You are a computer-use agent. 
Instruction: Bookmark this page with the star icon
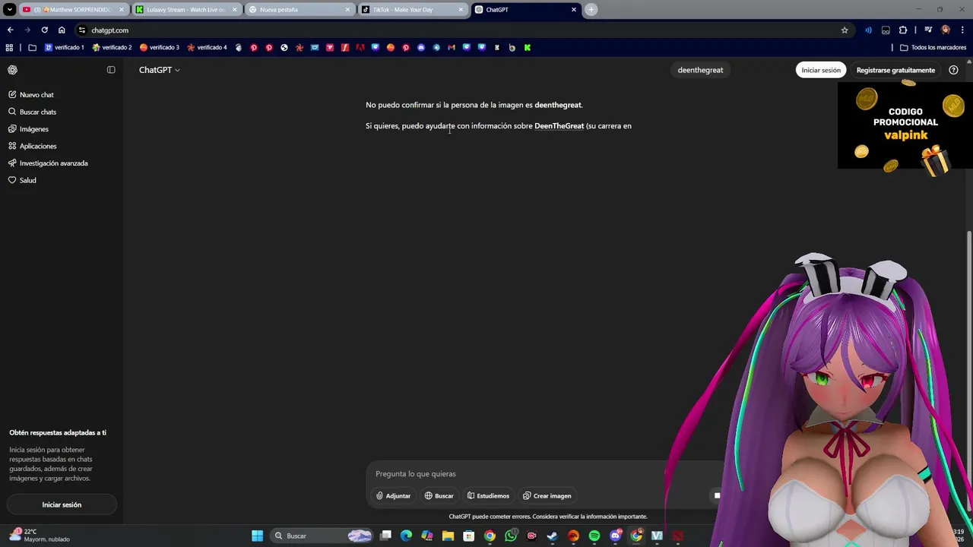click(x=845, y=30)
